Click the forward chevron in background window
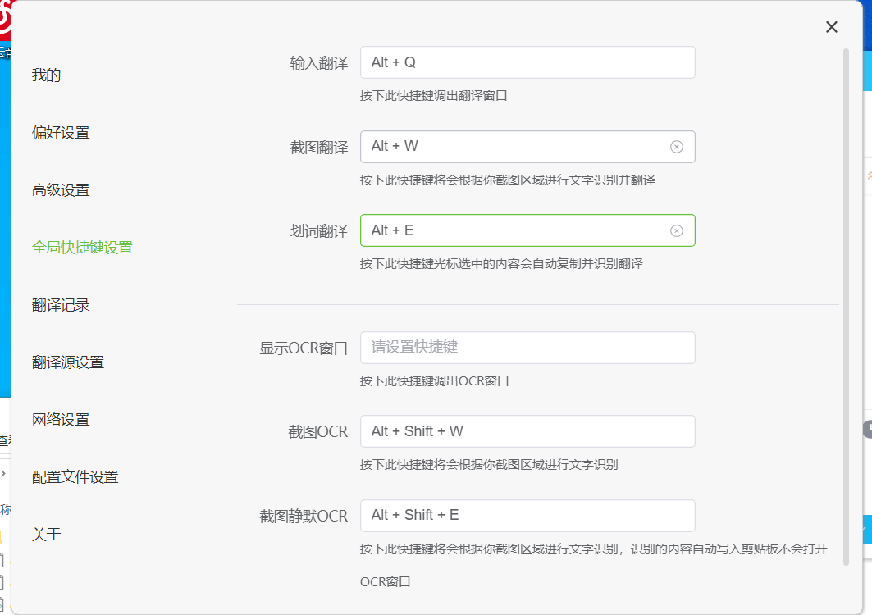This screenshot has width=872, height=615. pyautogui.click(x=3, y=473)
